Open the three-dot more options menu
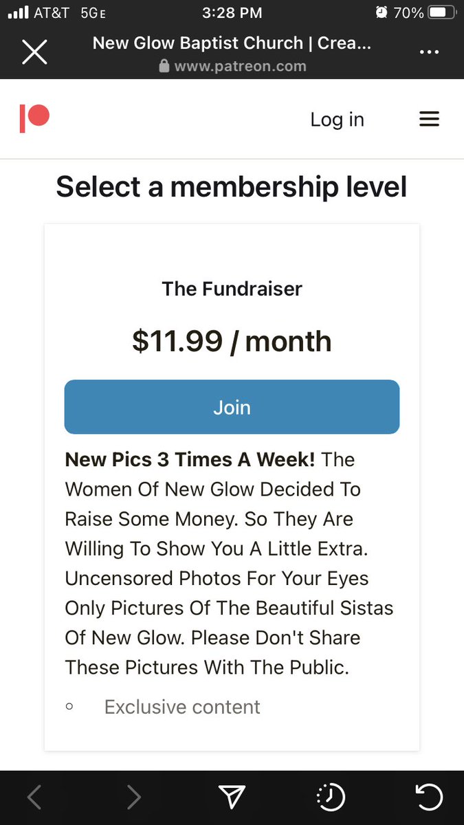This screenshot has height=825, width=464. coord(429,52)
